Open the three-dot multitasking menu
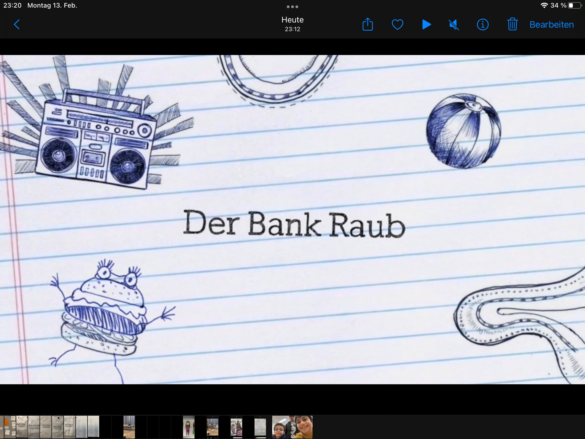The image size is (585, 439). pyautogui.click(x=292, y=7)
